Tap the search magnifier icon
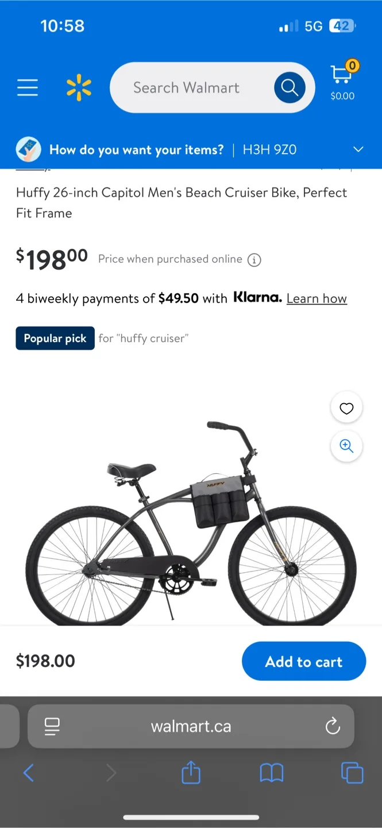Screen dimensions: 382x828 [x=290, y=87]
